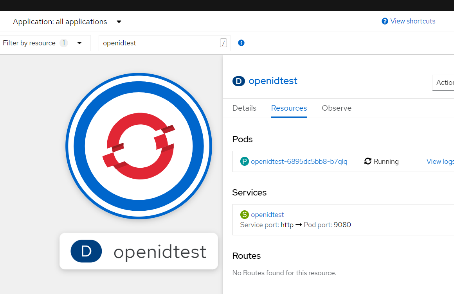Viewport: 454px width, 294px height.
Task: Click the P pod badge icon
Action: [245, 161]
